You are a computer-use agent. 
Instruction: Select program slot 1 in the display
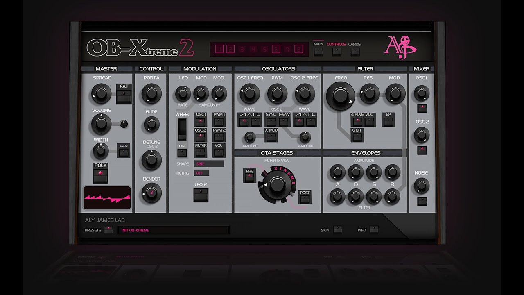(x=219, y=50)
